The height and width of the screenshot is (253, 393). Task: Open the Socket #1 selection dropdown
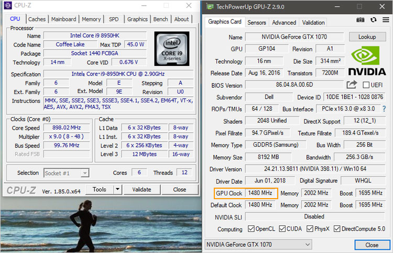point(67,173)
